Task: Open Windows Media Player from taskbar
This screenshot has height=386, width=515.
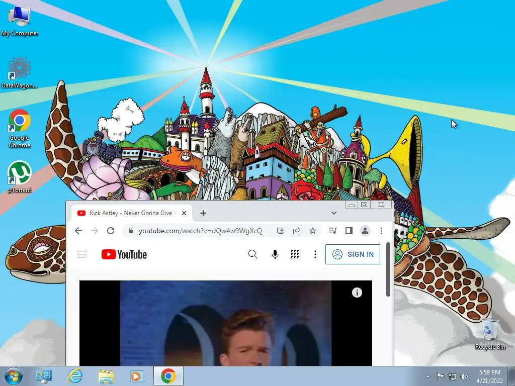Action: point(137,376)
